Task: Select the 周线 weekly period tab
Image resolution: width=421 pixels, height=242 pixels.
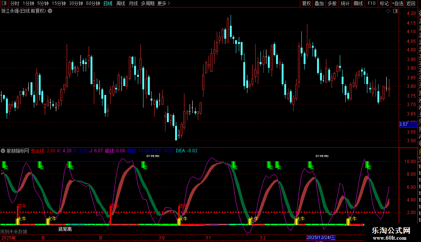Action: click(x=121, y=3)
